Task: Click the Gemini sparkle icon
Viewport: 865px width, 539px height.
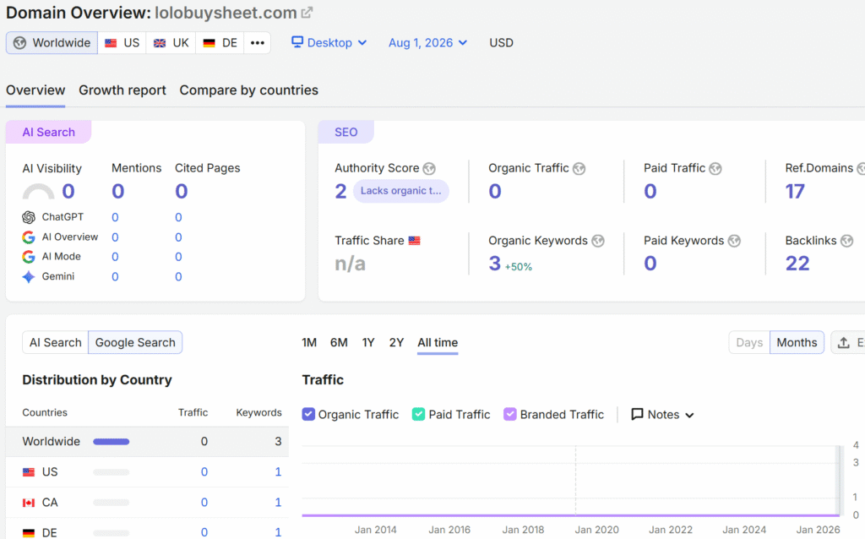Action: coord(29,276)
